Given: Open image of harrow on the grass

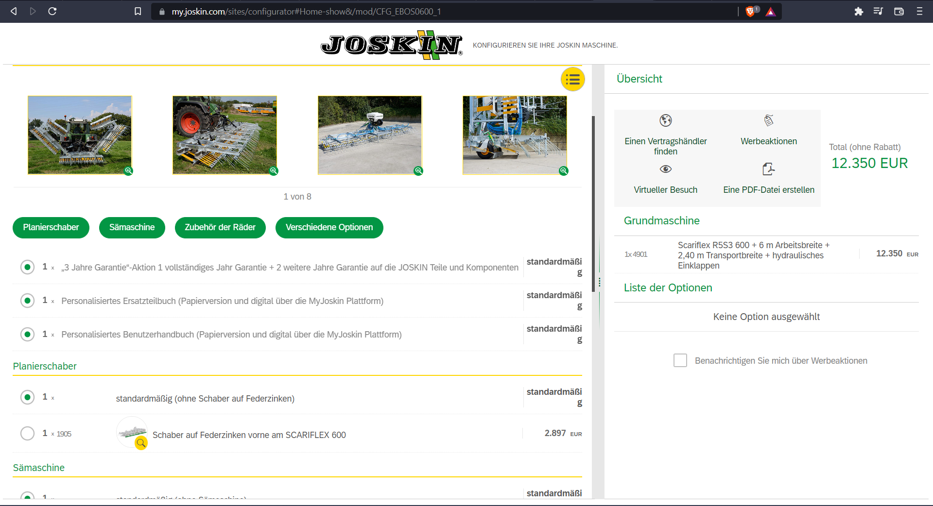Looking at the screenshot, I should [x=225, y=135].
